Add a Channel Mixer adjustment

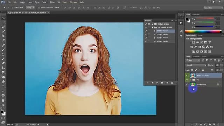[208, 47]
